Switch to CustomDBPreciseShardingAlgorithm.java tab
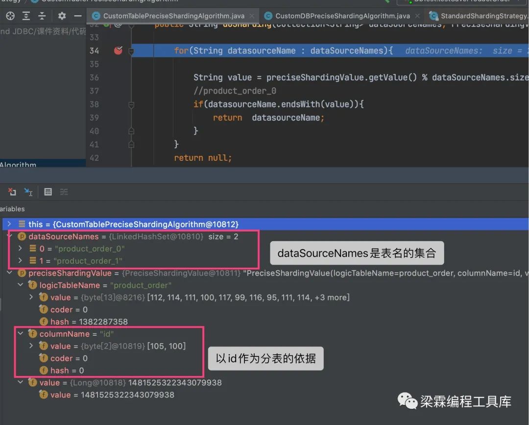The height and width of the screenshot is (425, 529). [342, 16]
